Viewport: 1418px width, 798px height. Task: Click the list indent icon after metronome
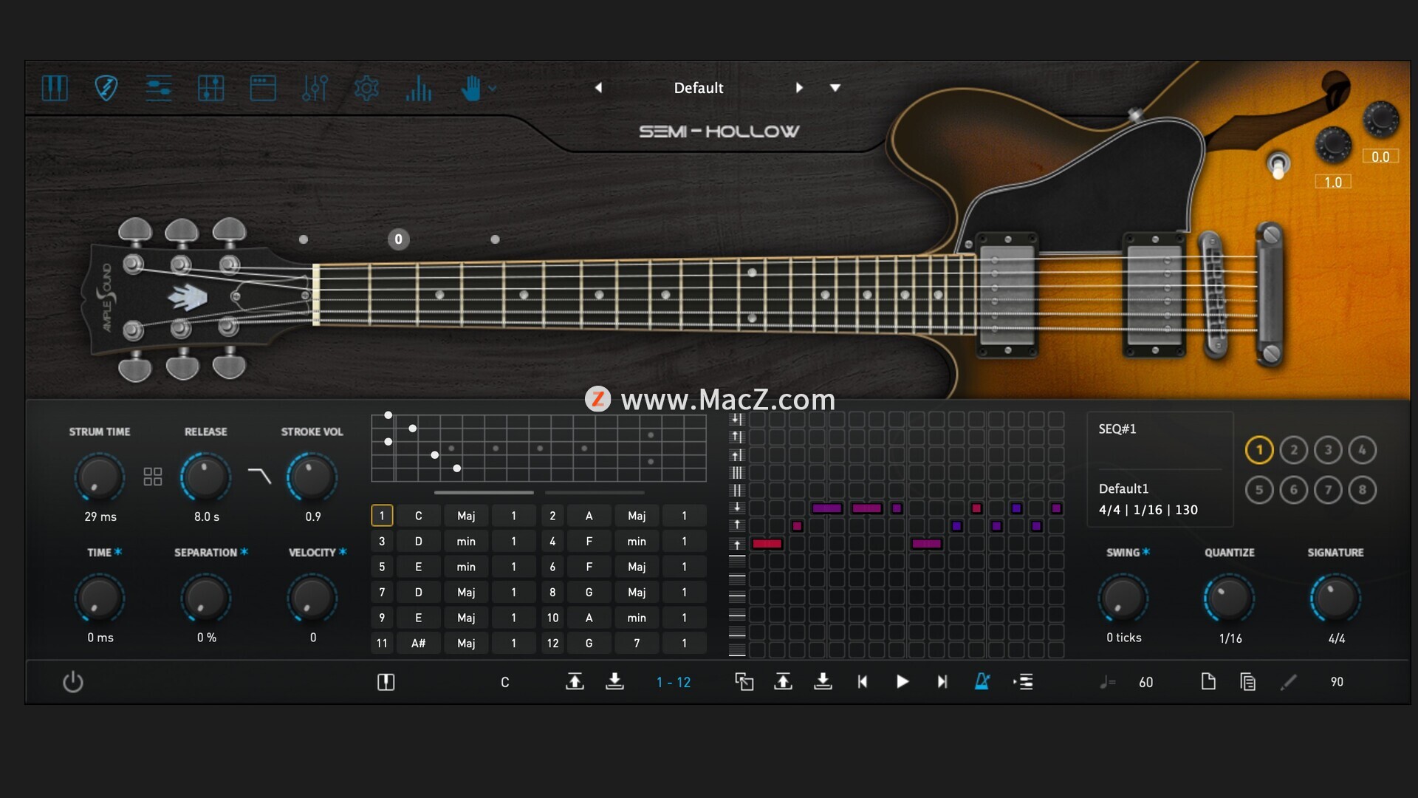[x=1023, y=681]
